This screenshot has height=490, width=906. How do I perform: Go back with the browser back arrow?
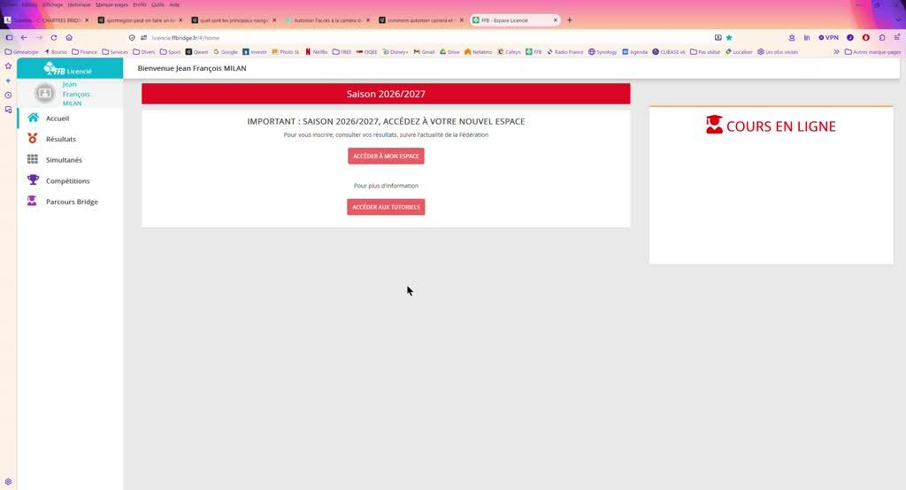tap(24, 37)
